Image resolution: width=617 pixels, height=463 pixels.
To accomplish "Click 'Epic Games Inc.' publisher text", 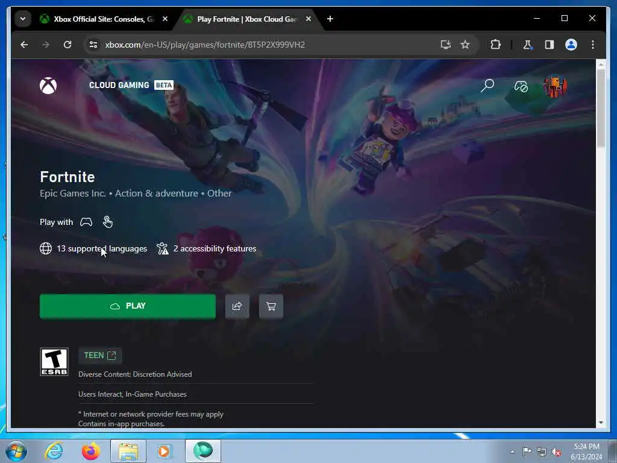I will pos(73,194).
